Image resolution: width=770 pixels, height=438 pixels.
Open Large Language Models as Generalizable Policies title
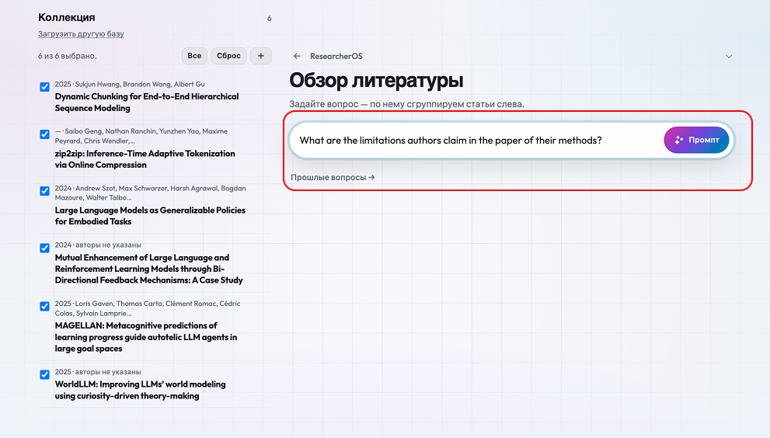[x=150, y=216]
